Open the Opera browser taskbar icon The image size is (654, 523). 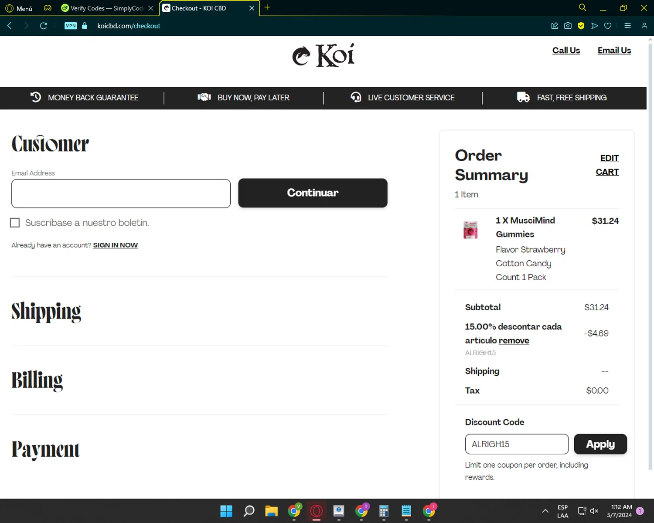pyautogui.click(x=317, y=511)
